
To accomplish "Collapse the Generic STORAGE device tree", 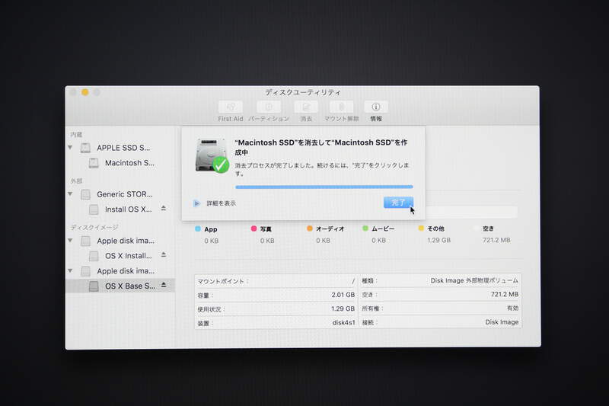I will (x=71, y=194).
